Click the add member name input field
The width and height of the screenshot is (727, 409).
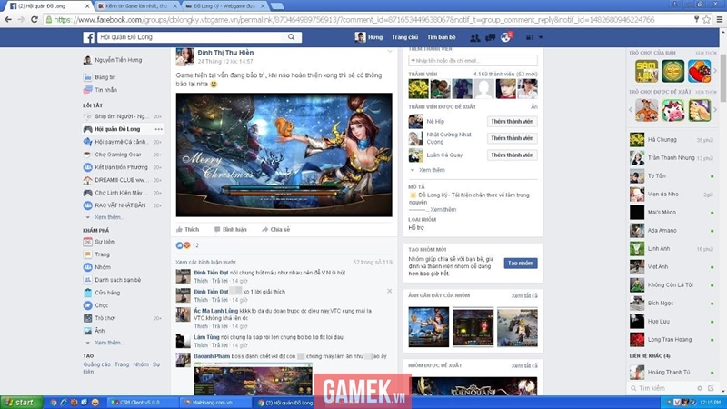click(x=473, y=60)
